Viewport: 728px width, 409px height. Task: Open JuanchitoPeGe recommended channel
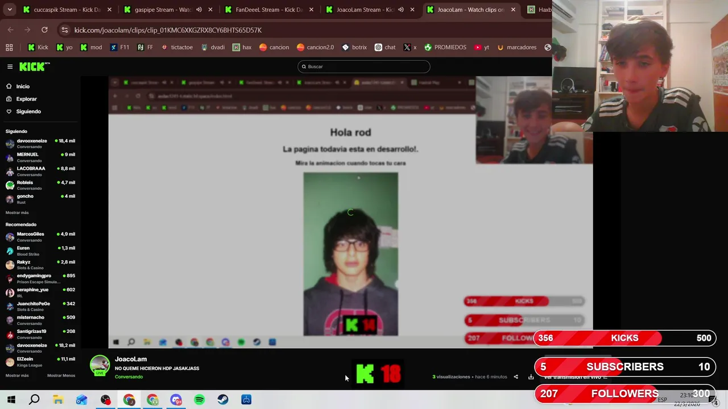[x=40, y=306]
